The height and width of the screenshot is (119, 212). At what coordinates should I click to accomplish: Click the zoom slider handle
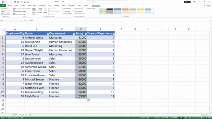point(201,118)
